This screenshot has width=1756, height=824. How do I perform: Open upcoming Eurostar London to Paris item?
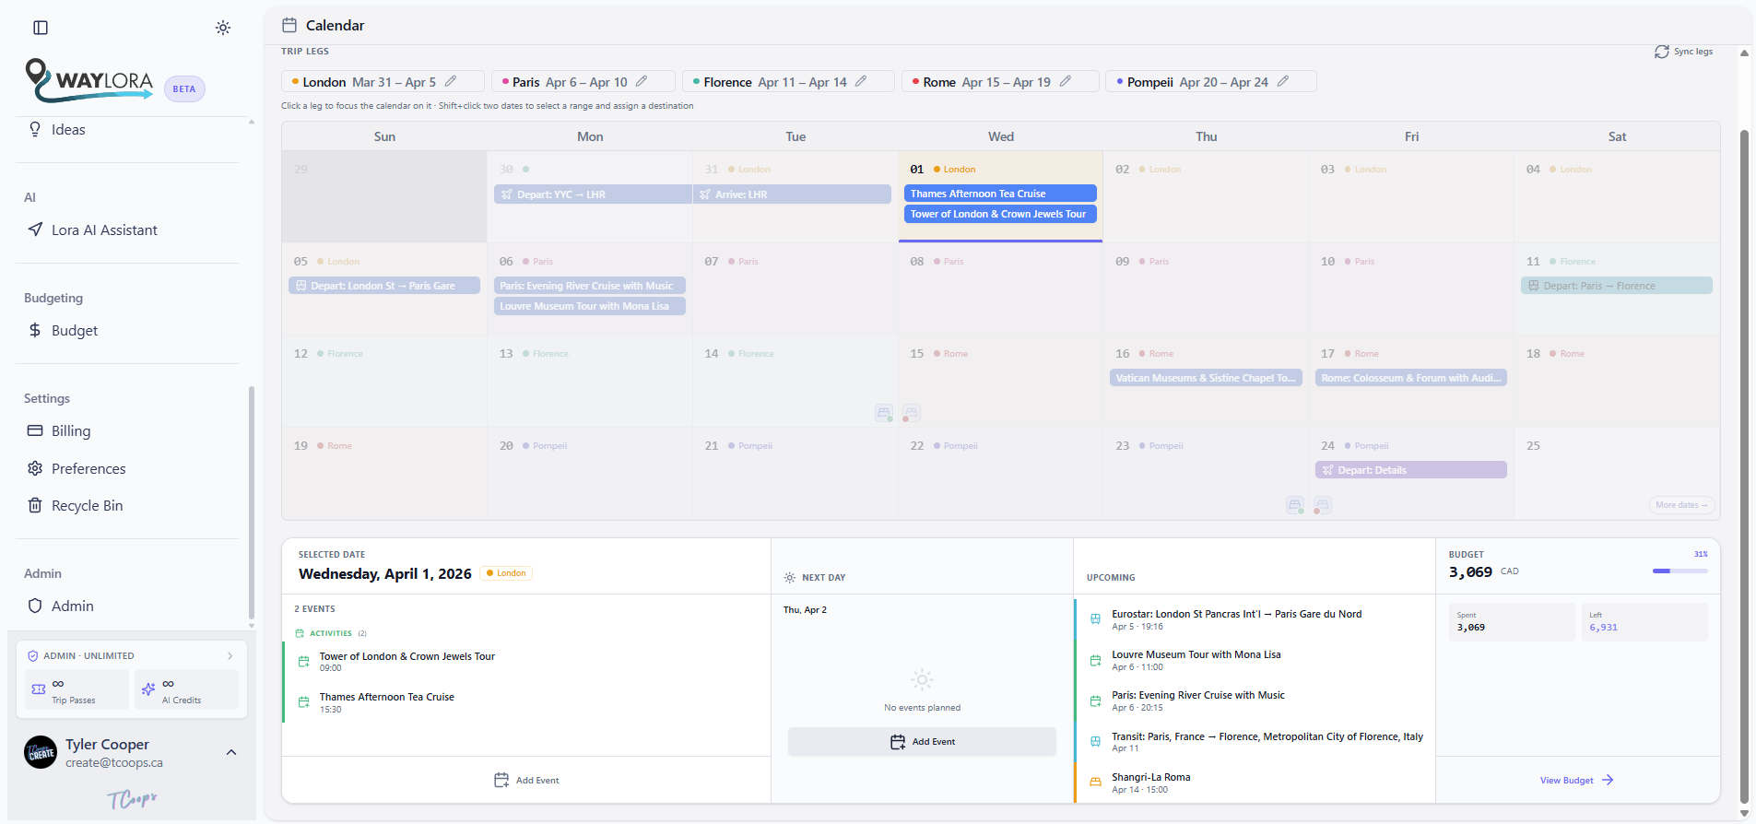[x=1255, y=619]
